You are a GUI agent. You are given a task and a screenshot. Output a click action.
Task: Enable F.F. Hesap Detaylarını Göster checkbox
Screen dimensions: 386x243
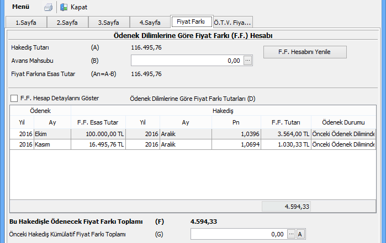[14, 98]
